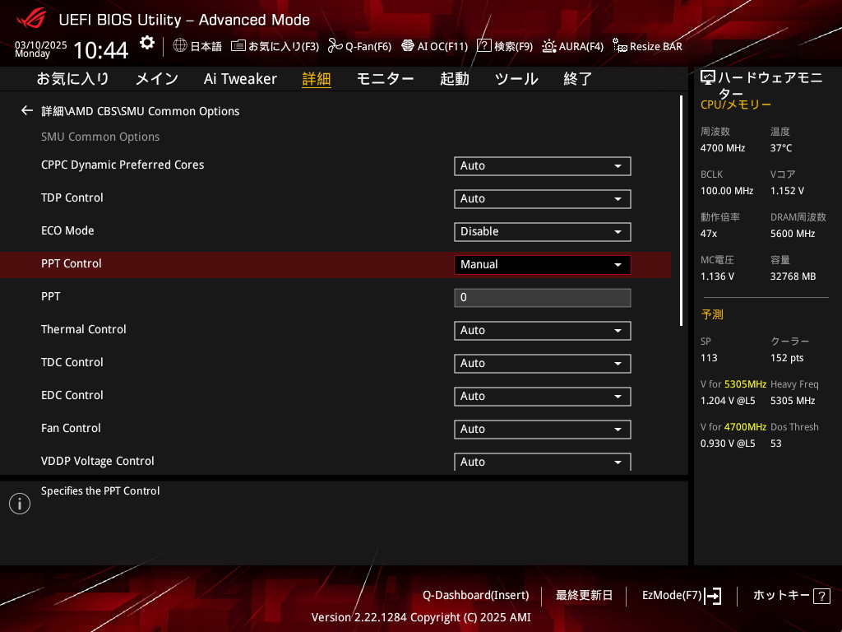The width and height of the screenshot is (842, 632).
Task: Open the ツール tab
Action: tap(516, 79)
